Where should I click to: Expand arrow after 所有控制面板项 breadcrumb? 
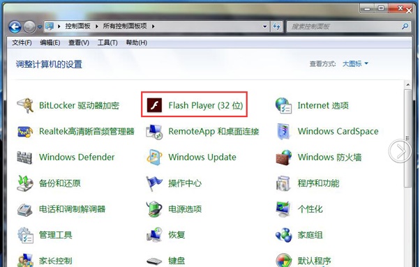coord(153,26)
